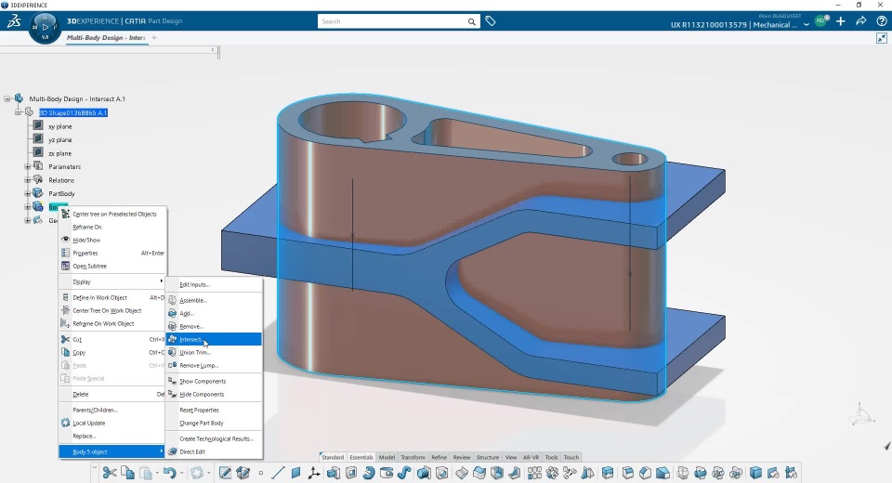Open the Display submenu arrow

click(162, 281)
